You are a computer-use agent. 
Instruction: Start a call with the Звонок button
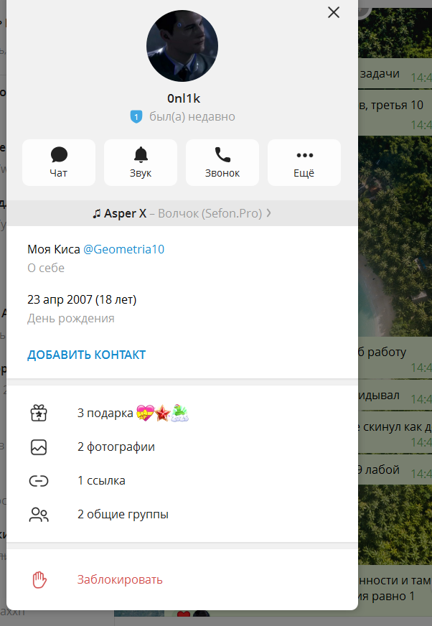[222, 162]
